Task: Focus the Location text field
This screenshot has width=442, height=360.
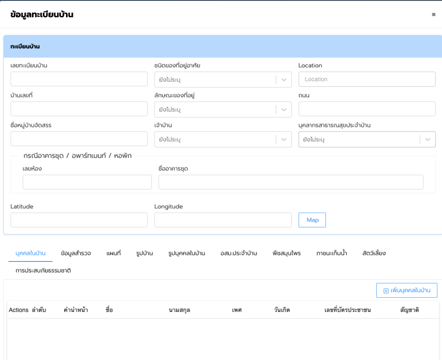Action: point(367,79)
